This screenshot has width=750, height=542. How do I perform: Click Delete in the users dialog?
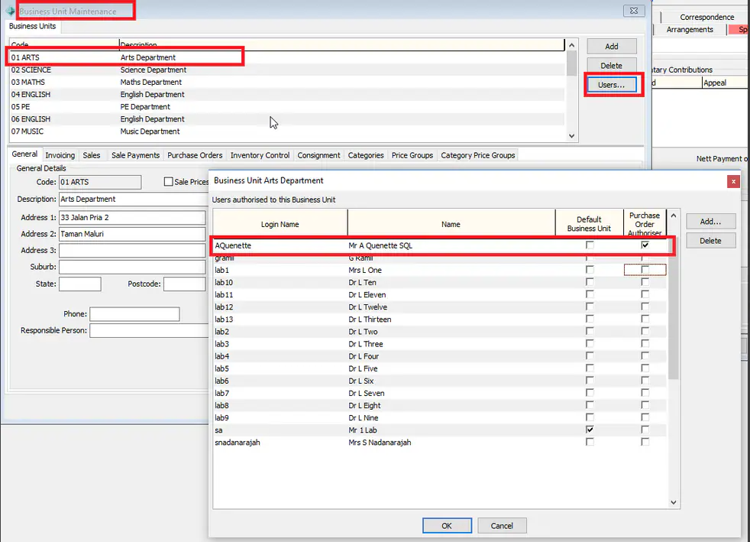[x=710, y=241]
